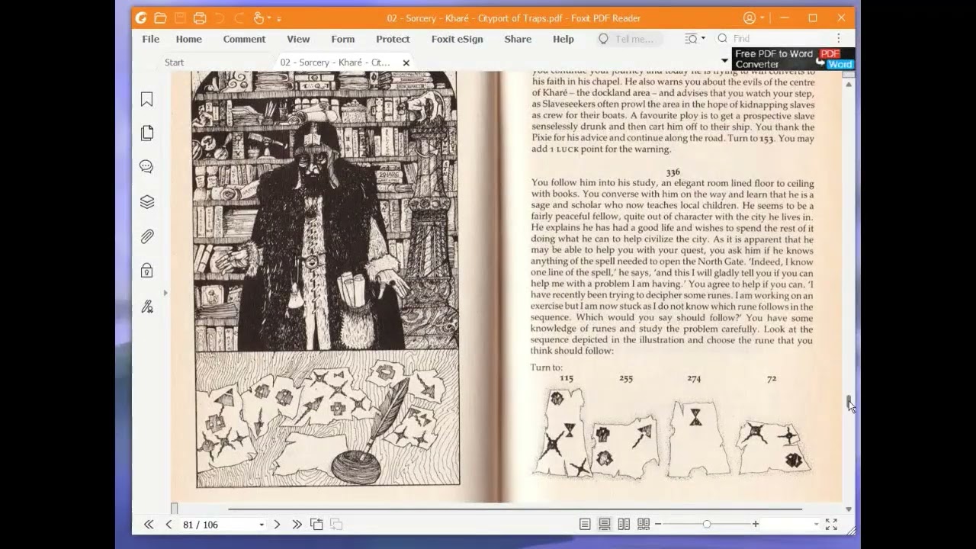Open the File menu
976x549 pixels.
[150, 39]
